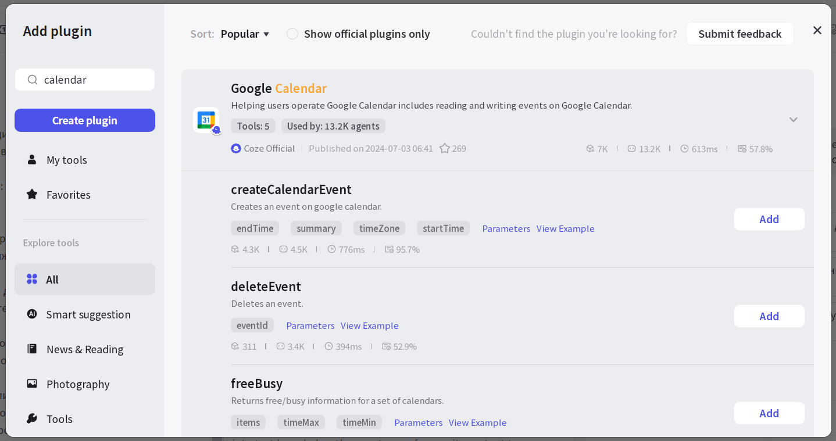The width and height of the screenshot is (836, 441).
Task: Switch to Photography category
Action: [85, 384]
